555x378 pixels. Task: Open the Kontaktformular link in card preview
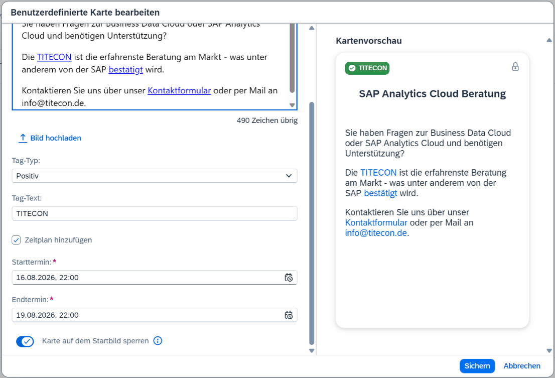[376, 222]
